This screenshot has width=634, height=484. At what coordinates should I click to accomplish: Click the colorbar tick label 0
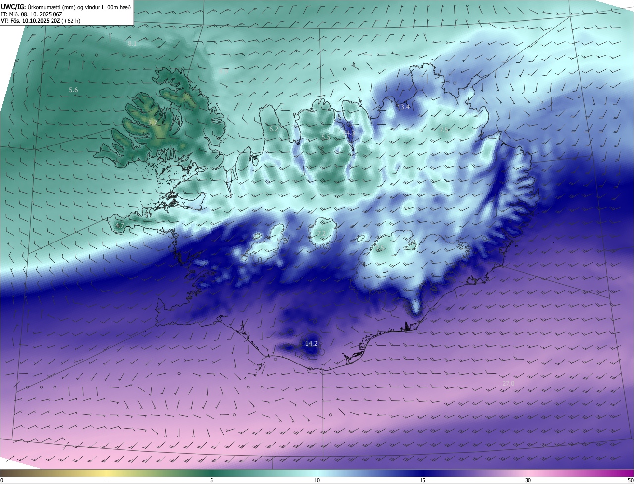tap(2, 480)
